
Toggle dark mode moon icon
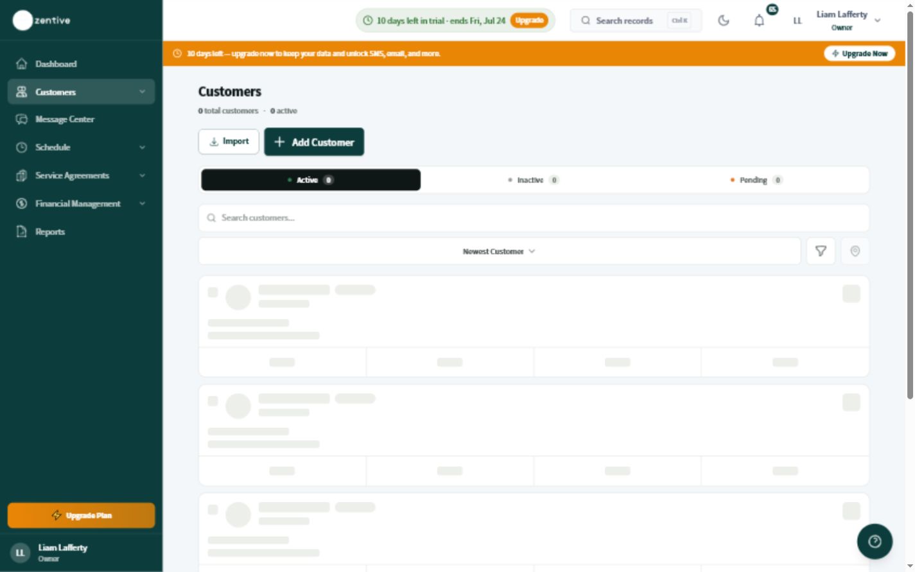(x=724, y=21)
